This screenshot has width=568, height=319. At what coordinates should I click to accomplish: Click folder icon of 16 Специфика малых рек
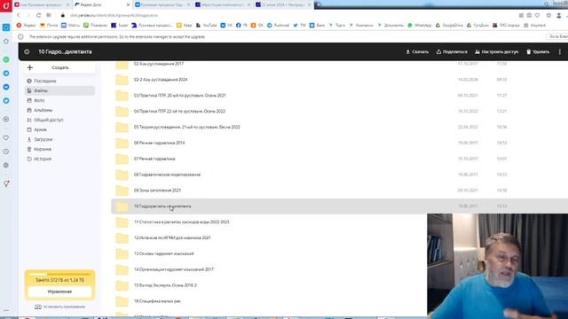coord(122,301)
